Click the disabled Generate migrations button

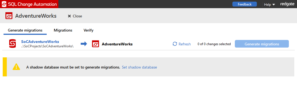[x=262, y=44]
